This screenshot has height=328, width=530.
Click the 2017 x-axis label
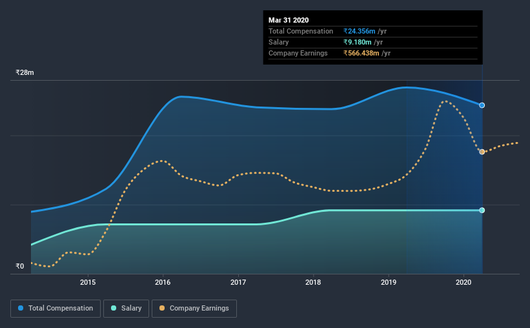238,282
